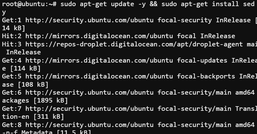Viewport: 257px width, 134px height.
Task: Click the 'apt-get update -y' command text
Action: 113,4
